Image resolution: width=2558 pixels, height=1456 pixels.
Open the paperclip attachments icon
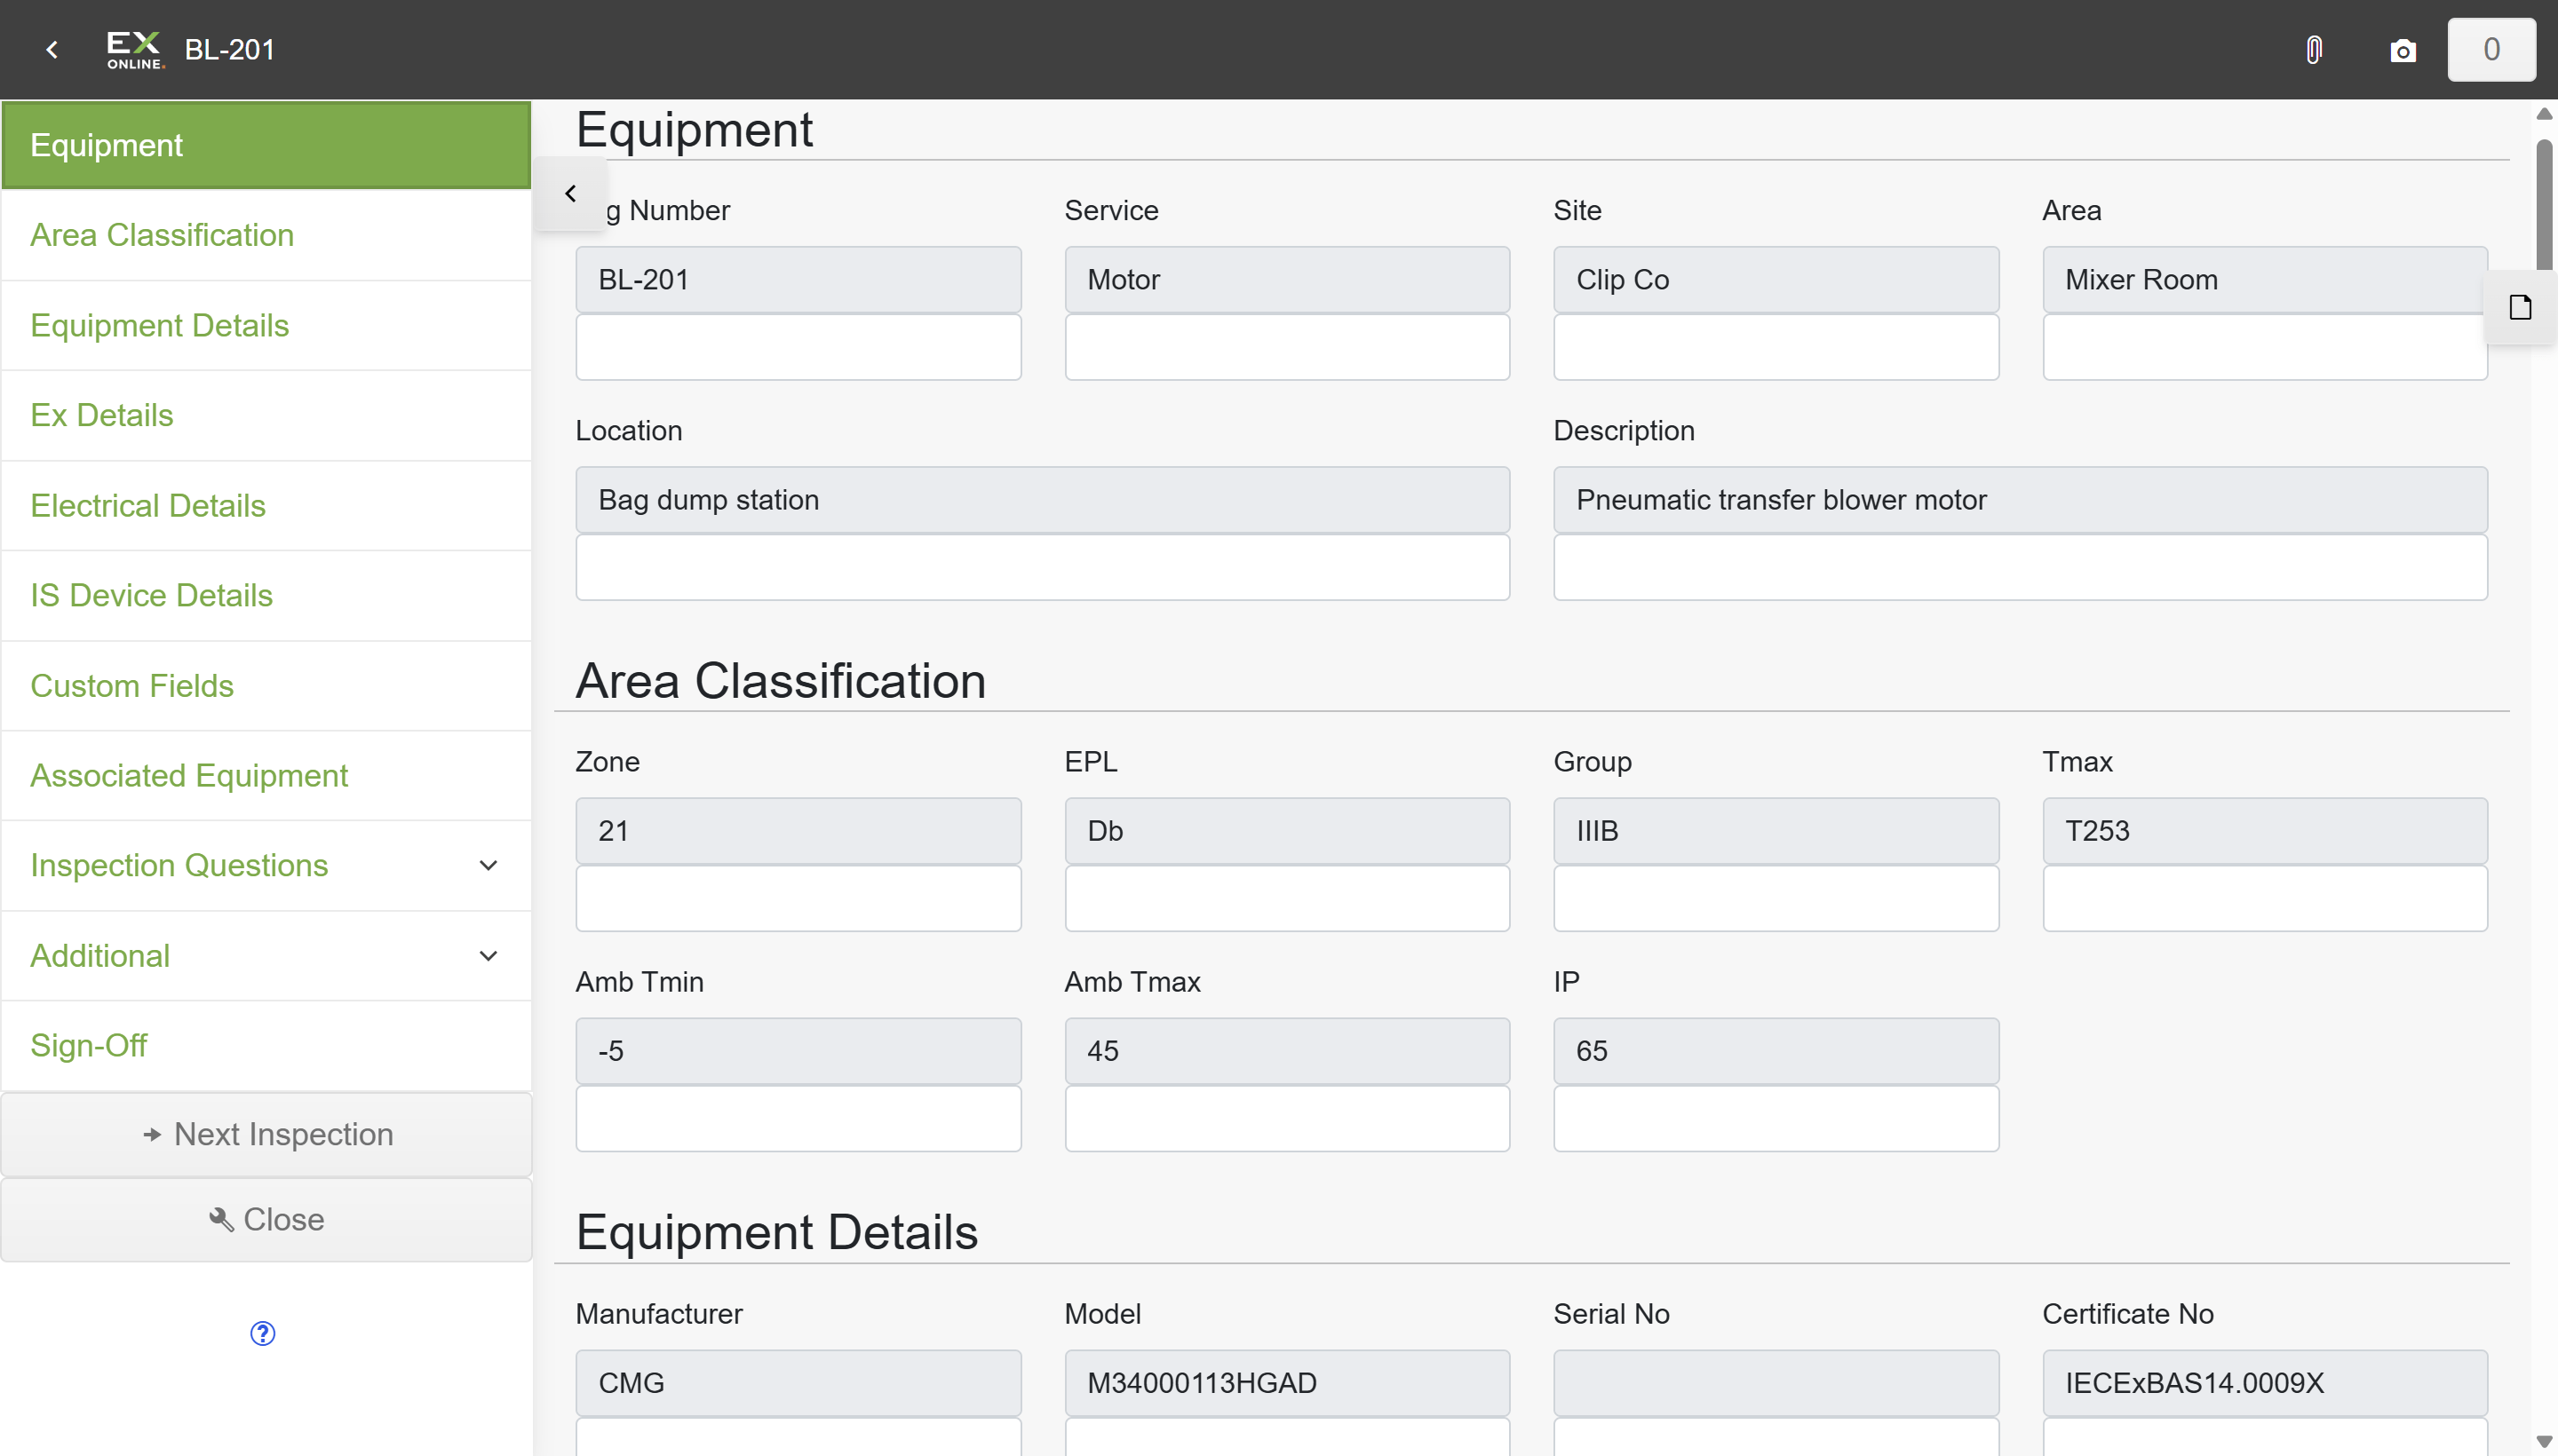click(x=2314, y=50)
